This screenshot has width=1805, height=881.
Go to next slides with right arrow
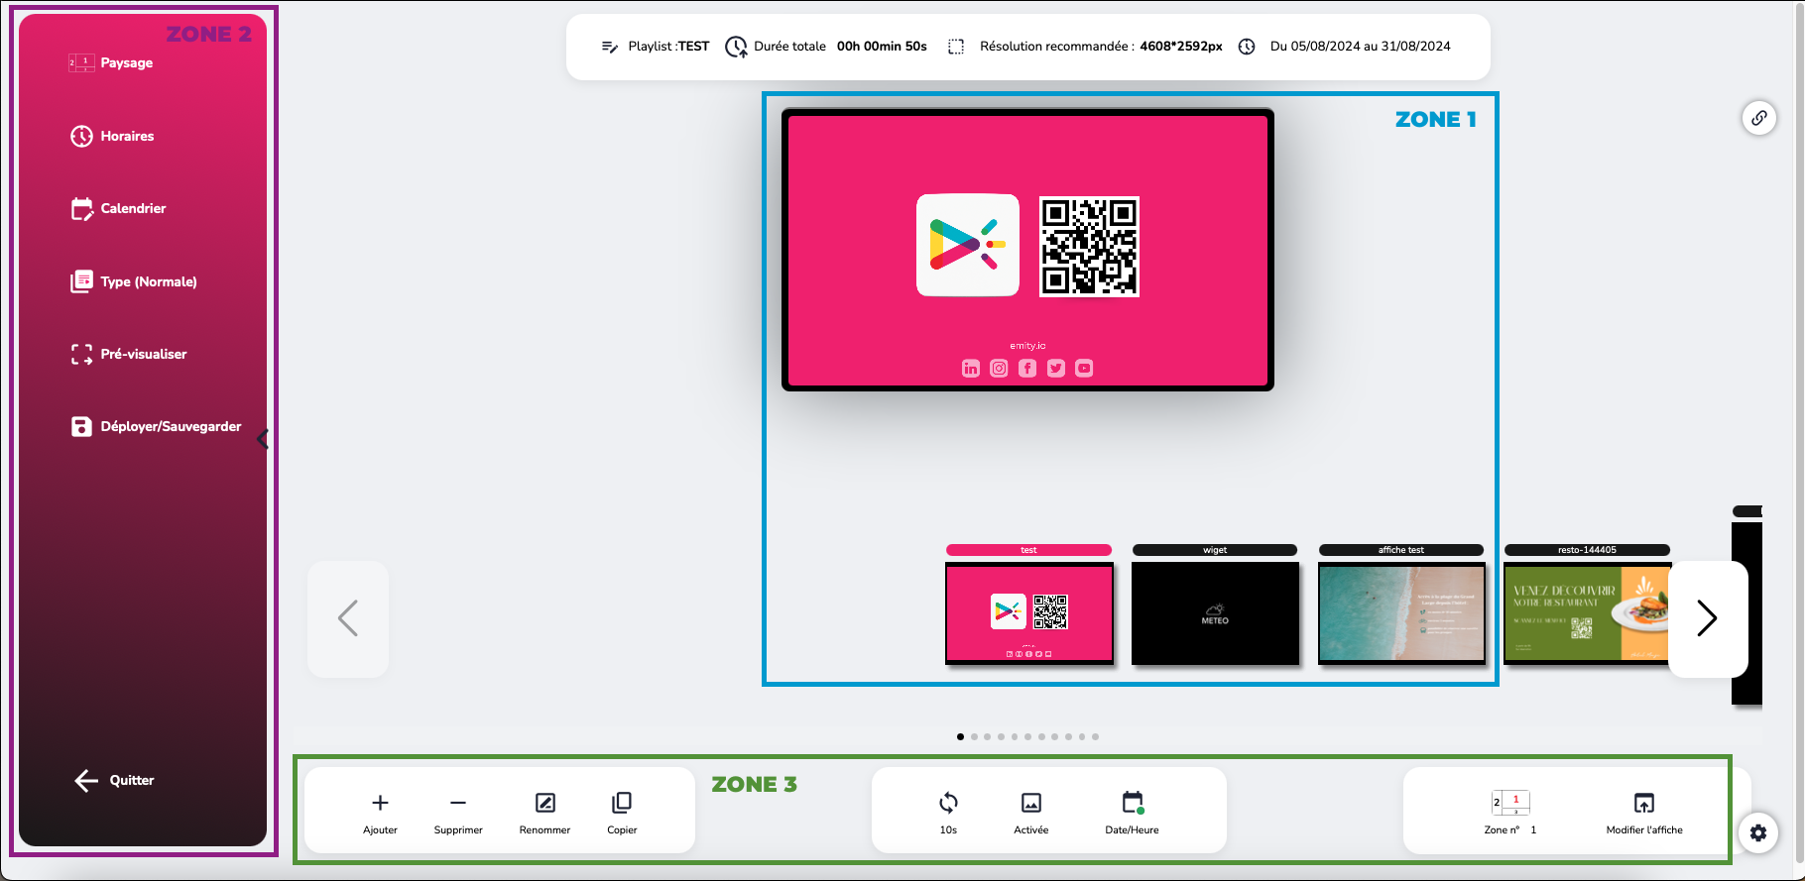[1707, 618]
